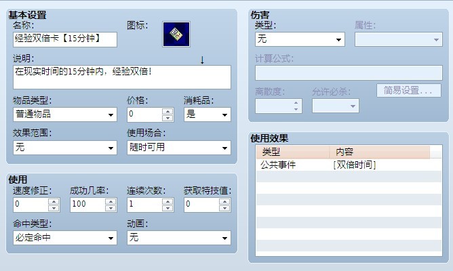Increase 获取特技值 with the up arrow

[224, 202]
